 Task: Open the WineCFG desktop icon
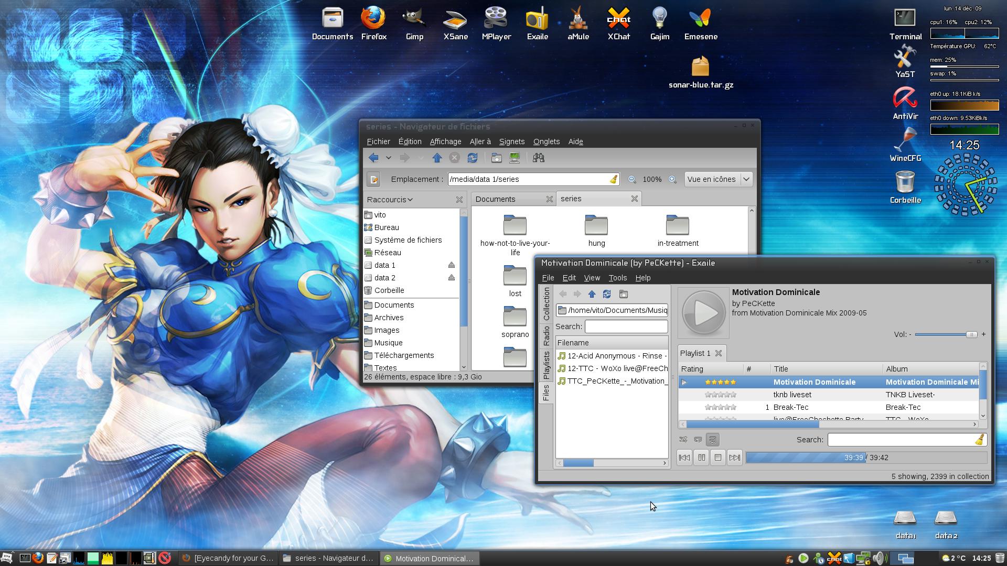[x=905, y=145]
